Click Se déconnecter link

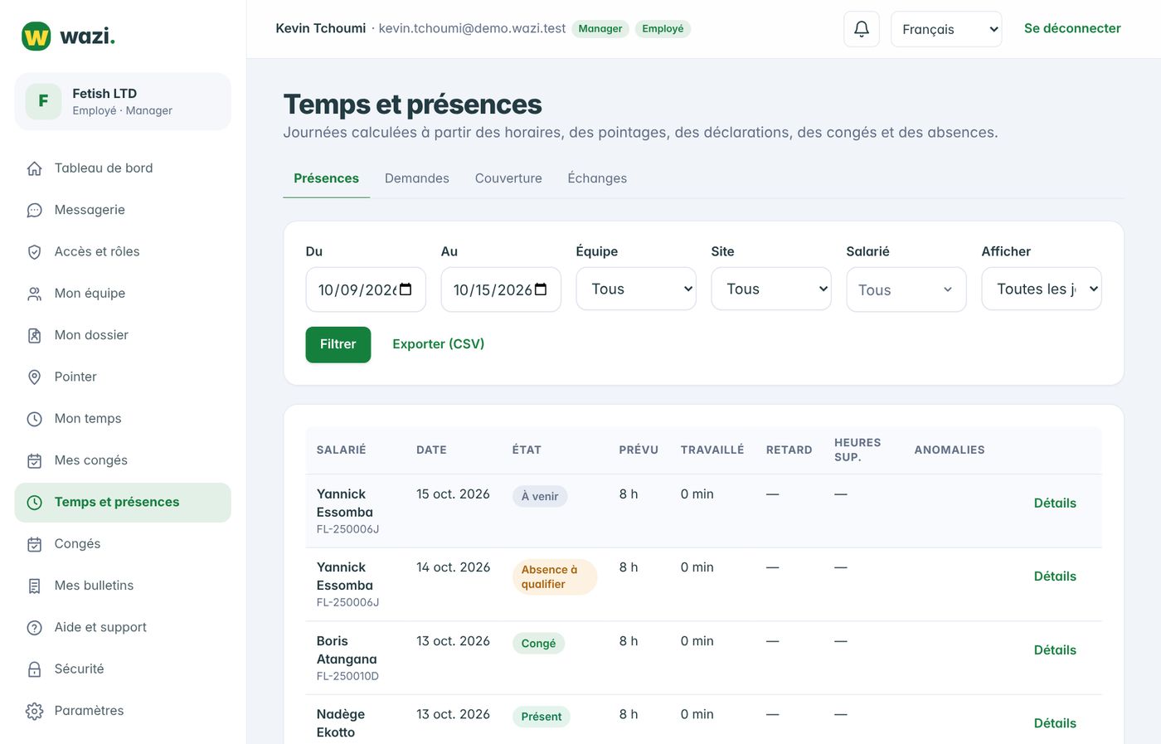click(x=1072, y=28)
